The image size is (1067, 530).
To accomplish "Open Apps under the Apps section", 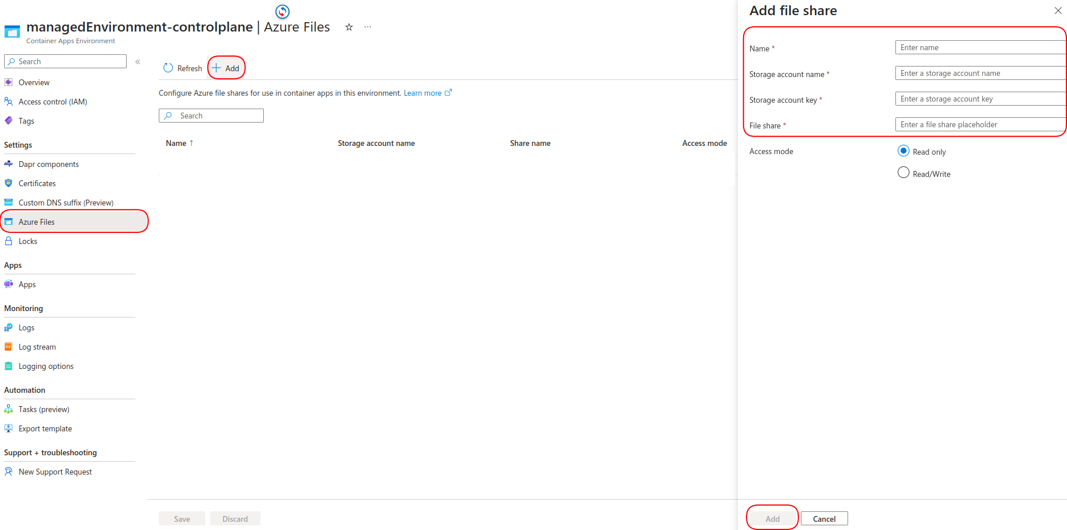I will 27,284.
